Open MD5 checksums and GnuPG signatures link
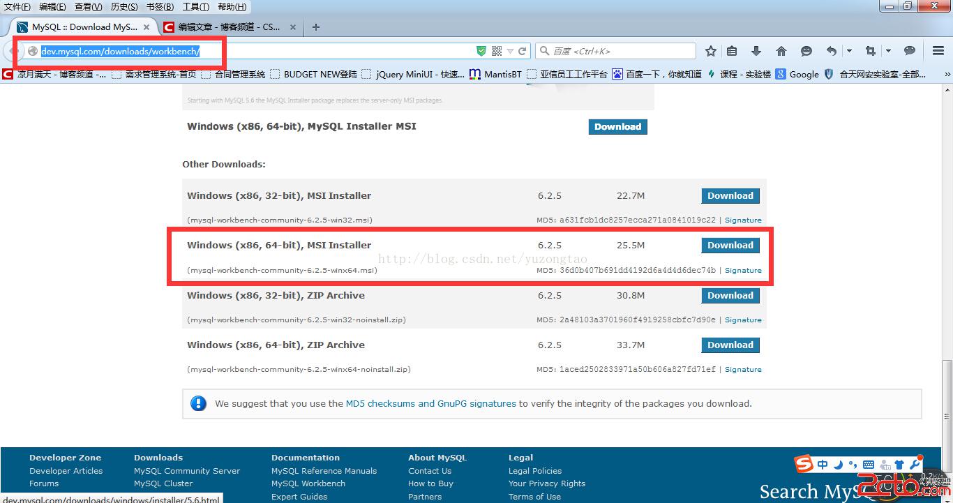Image resolution: width=953 pixels, height=503 pixels. [x=431, y=404]
